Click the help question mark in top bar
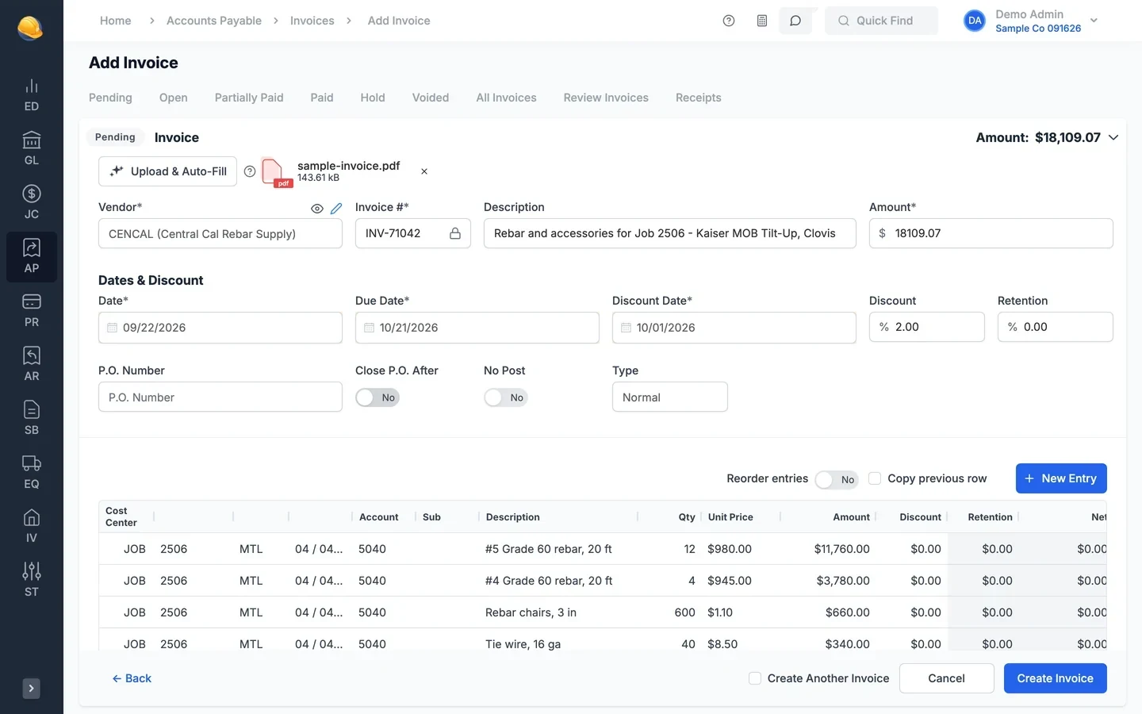 [729, 21]
